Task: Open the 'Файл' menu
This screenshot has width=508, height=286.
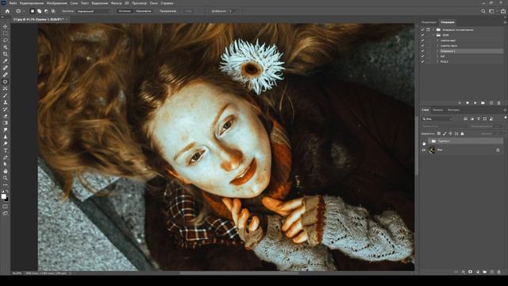Action: (x=13, y=3)
